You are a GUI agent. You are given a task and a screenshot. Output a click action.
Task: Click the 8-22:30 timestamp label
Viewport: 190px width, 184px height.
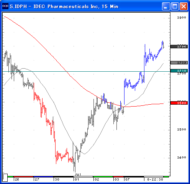point(155,179)
